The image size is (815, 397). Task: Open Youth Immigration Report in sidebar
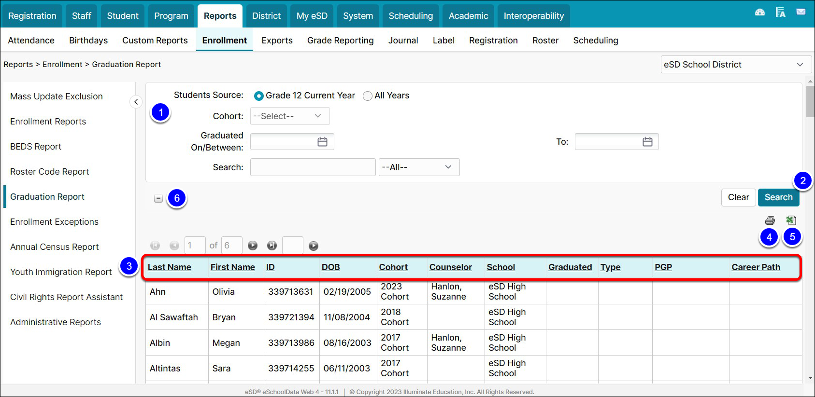pos(61,272)
